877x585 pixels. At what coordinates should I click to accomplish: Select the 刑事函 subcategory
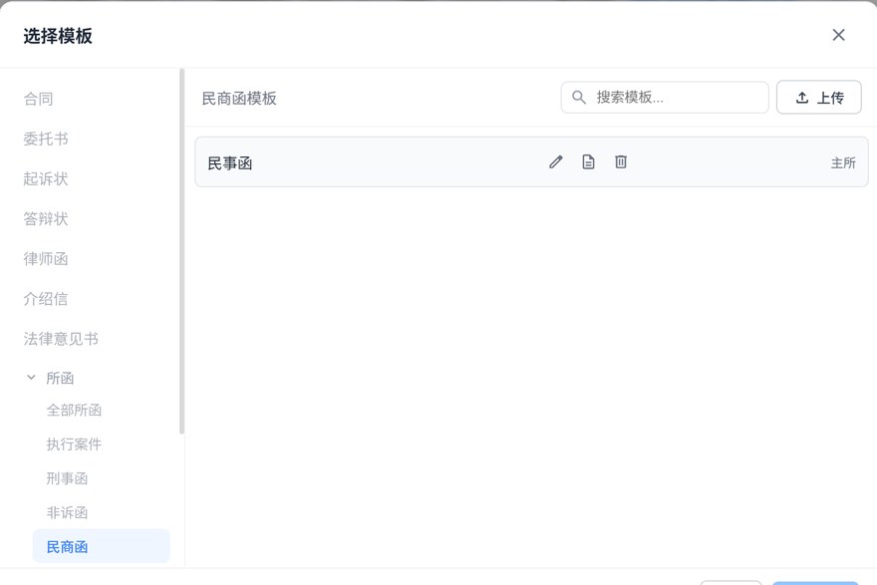67,478
